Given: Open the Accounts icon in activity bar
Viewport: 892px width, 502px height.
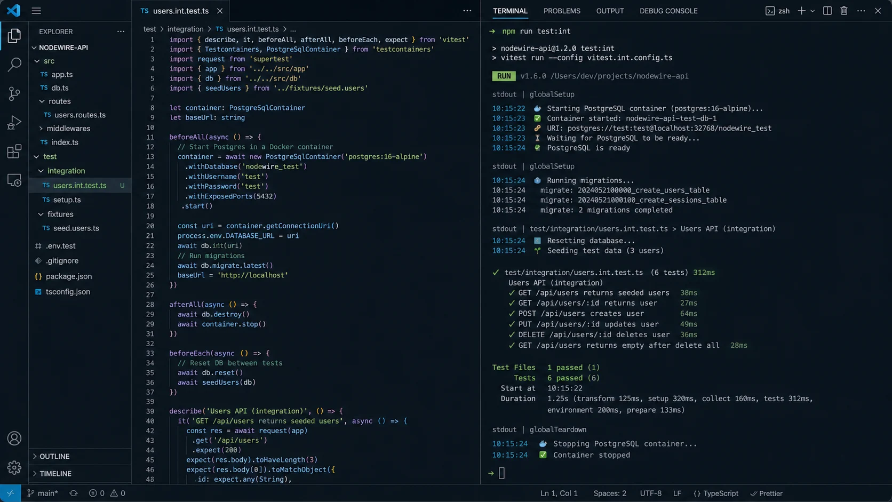Looking at the screenshot, I should [14, 439].
